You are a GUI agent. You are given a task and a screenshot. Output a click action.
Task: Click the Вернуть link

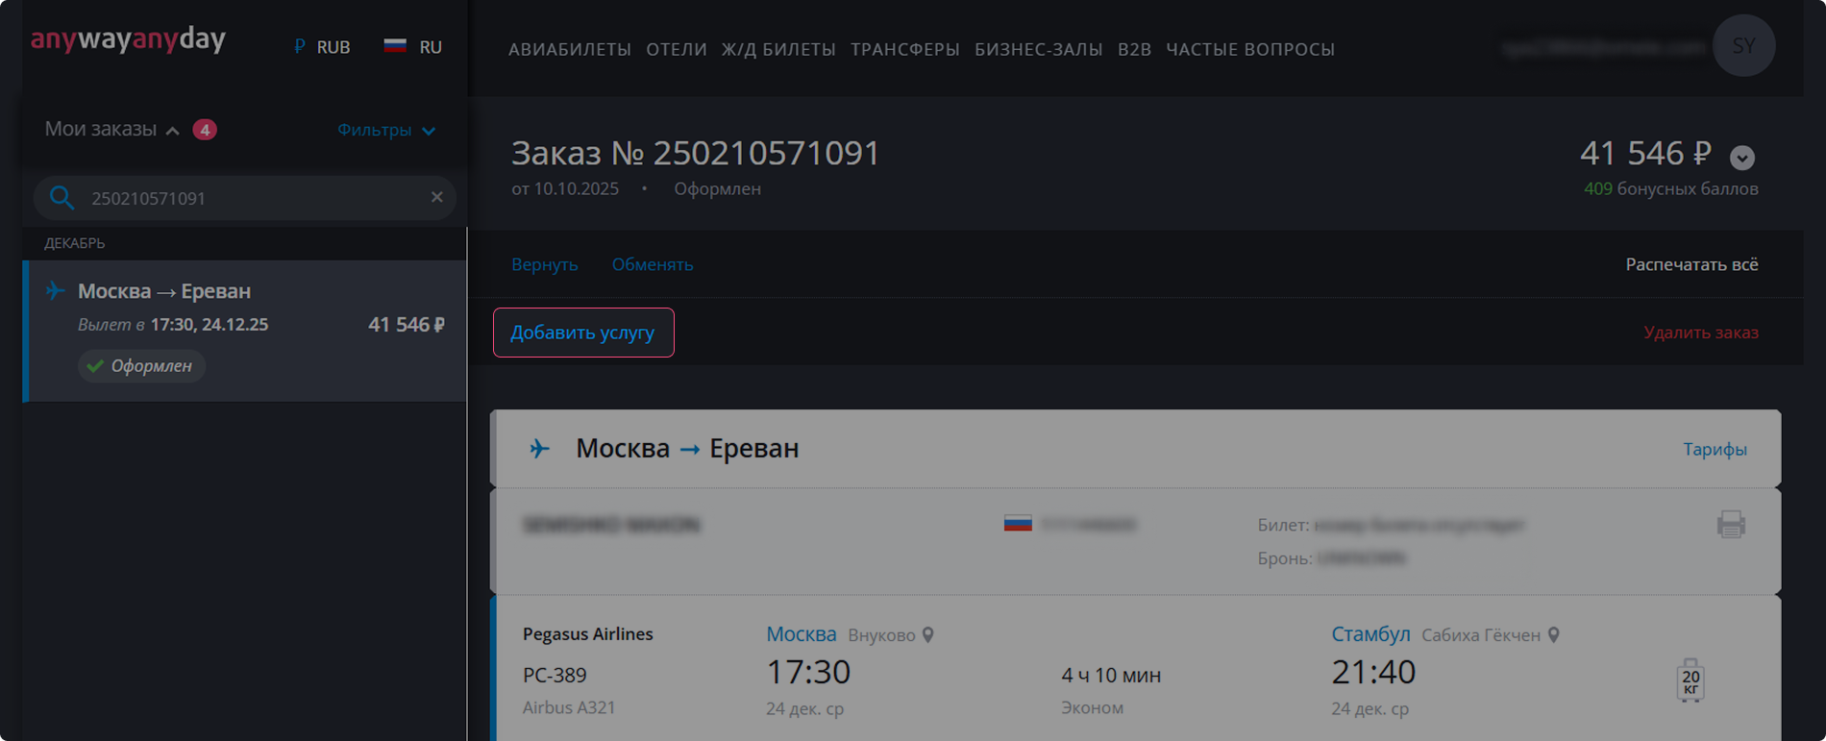click(x=544, y=264)
